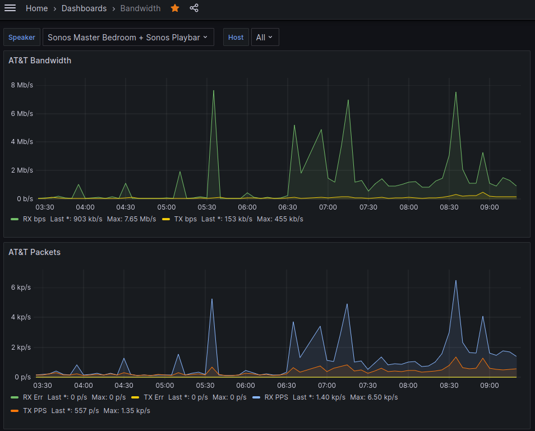The image size is (535, 431).
Task: Open the Dashboards breadcrumb item
Action: (x=84, y=8)
